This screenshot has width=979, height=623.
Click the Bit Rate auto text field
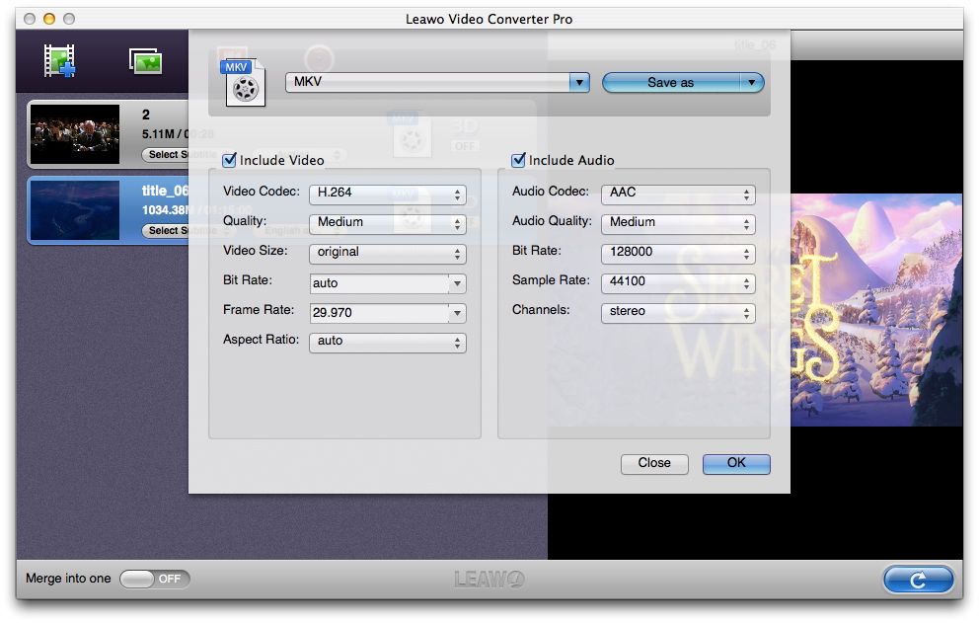tap(380, 283)
